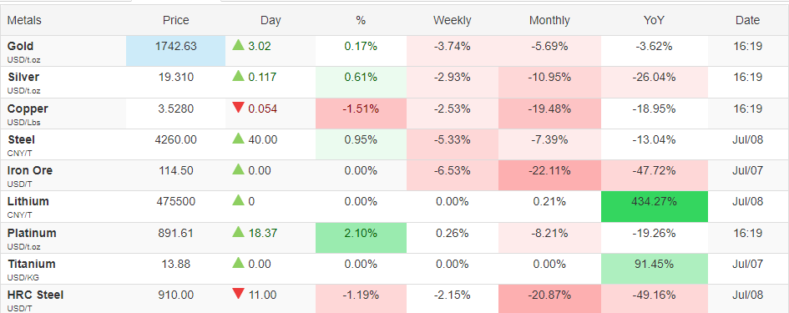Click the red down arrow in HRC Steel row
The image size is (789, 313).
pyautogui.click(x=238, y=294)
